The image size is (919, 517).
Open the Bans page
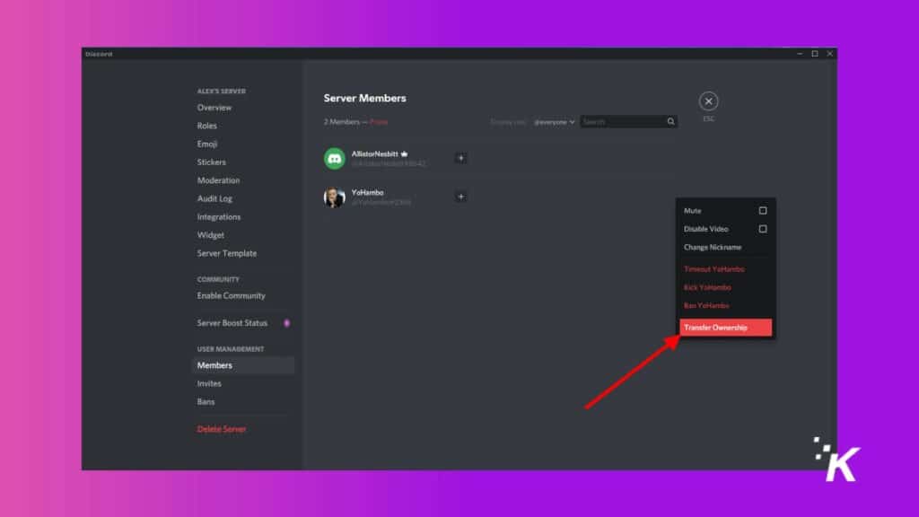tap(206, 401)
